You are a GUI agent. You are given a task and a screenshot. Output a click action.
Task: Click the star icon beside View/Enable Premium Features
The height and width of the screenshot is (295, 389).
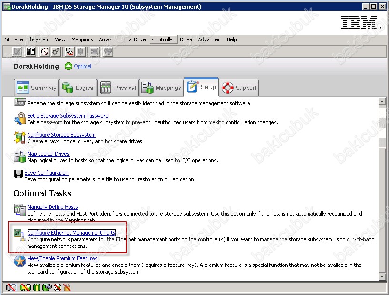point(20,261)
